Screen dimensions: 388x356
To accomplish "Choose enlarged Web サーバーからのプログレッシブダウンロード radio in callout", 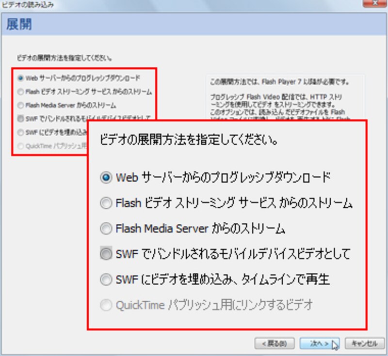I will [x=106, y=178].
